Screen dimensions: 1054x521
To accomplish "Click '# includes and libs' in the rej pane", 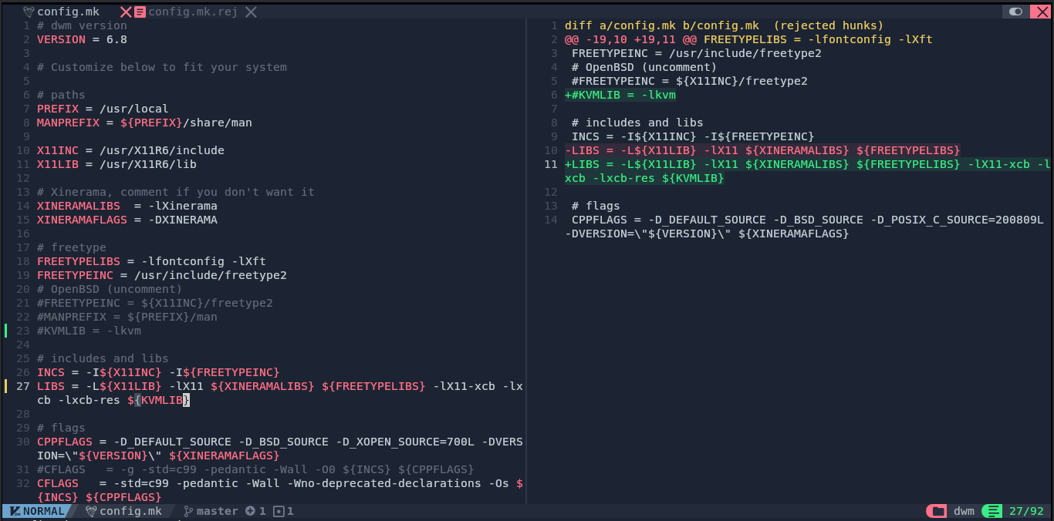I will click(637, 123).
